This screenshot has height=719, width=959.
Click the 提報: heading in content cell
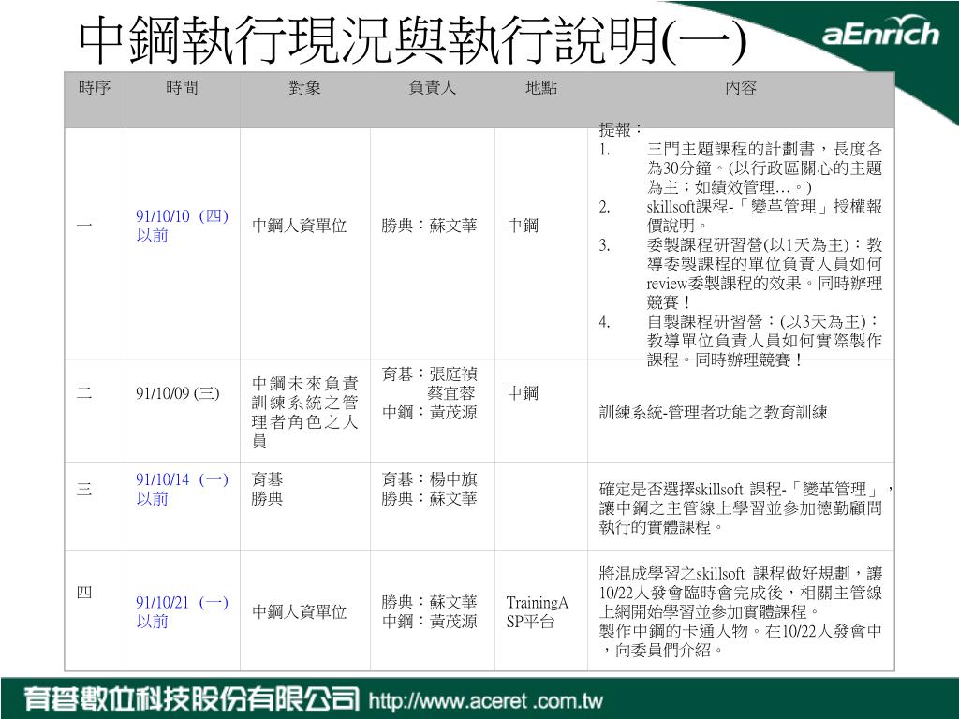tap(620, 129)
